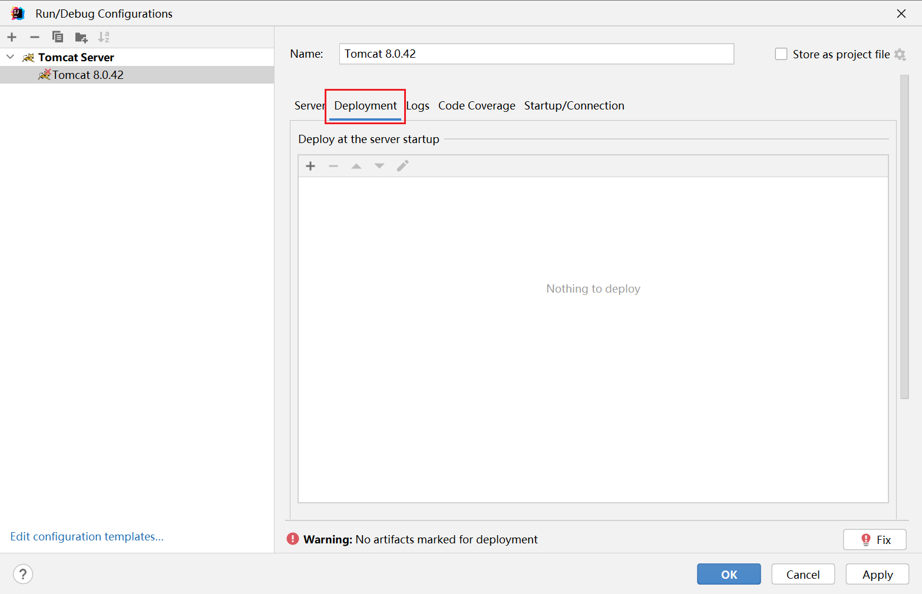
Task: Open Edit configuration templates link
Action: click(x=87, y=536)
